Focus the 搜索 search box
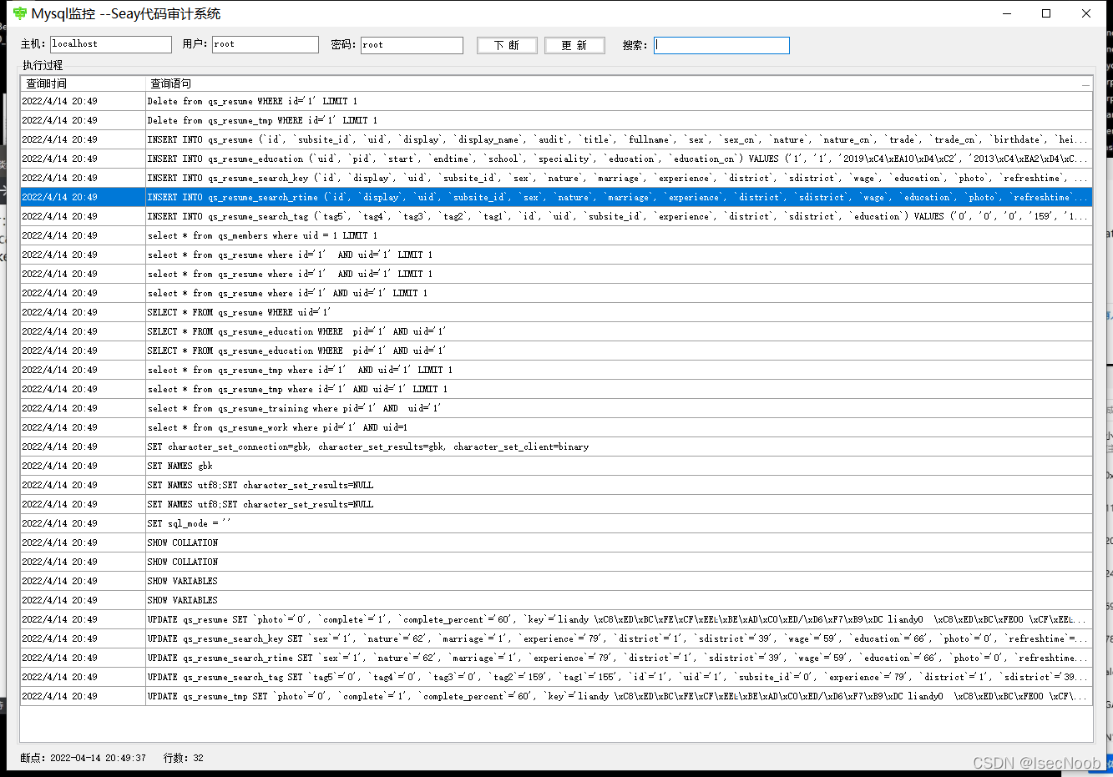Viewport: 1113px width, 777px height. (x=721, y=45)
